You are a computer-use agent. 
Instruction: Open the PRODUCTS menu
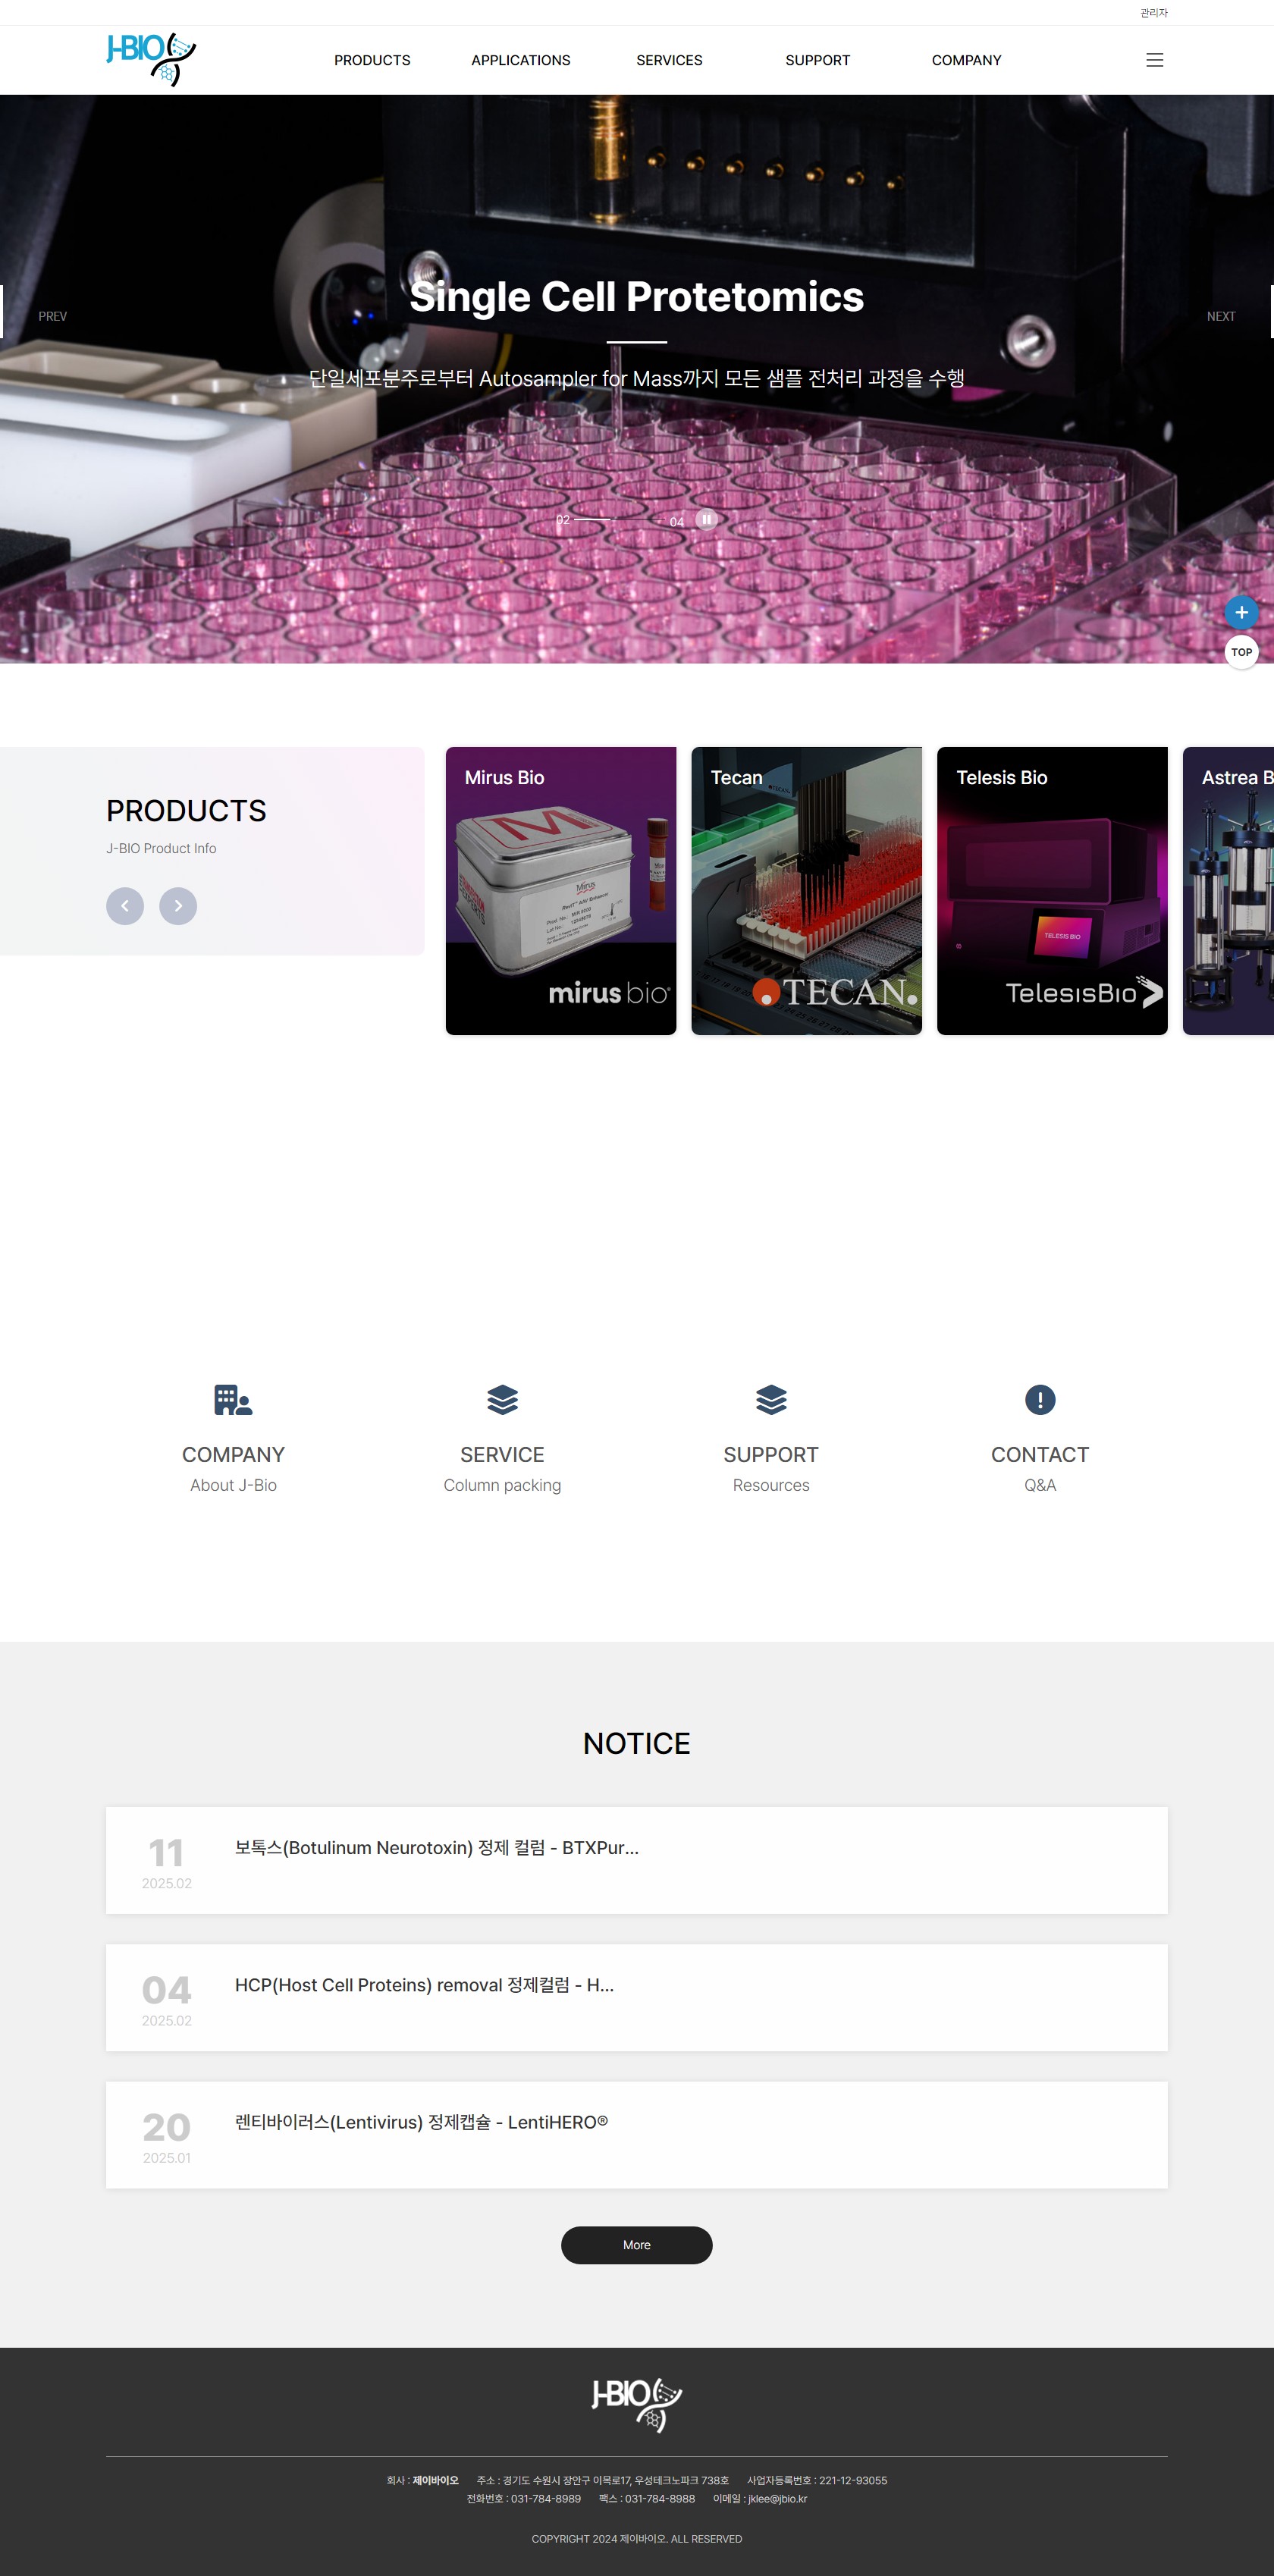372,60
